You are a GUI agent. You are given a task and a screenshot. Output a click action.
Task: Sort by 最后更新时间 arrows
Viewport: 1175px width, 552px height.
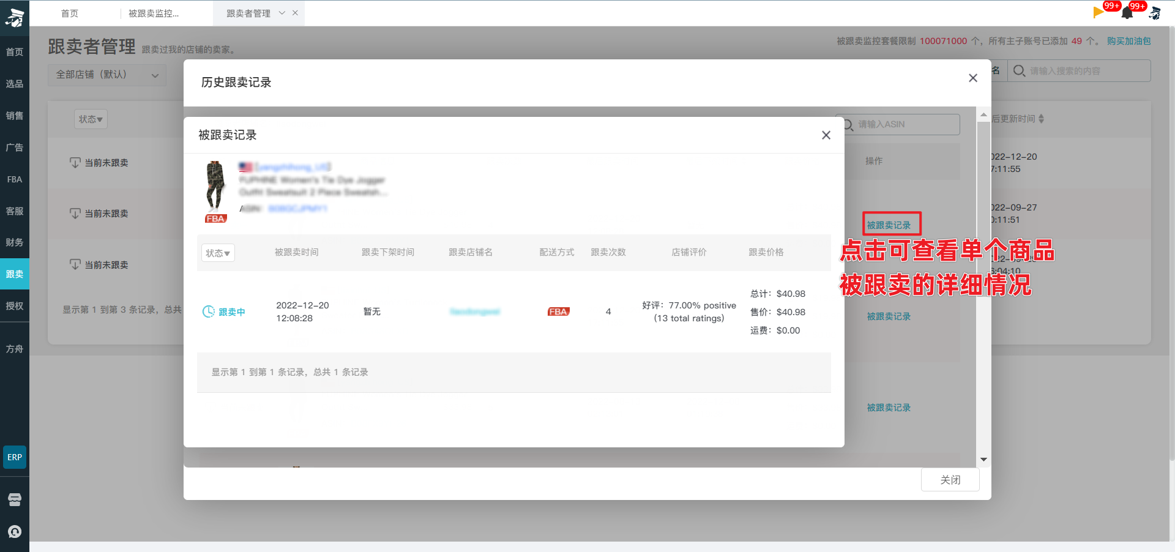pyautogui.click(x=1041, y=119)
